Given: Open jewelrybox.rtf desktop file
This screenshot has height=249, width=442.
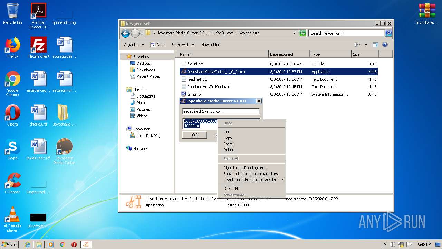Looking at the screenshot, I should [x=38, y=149].
